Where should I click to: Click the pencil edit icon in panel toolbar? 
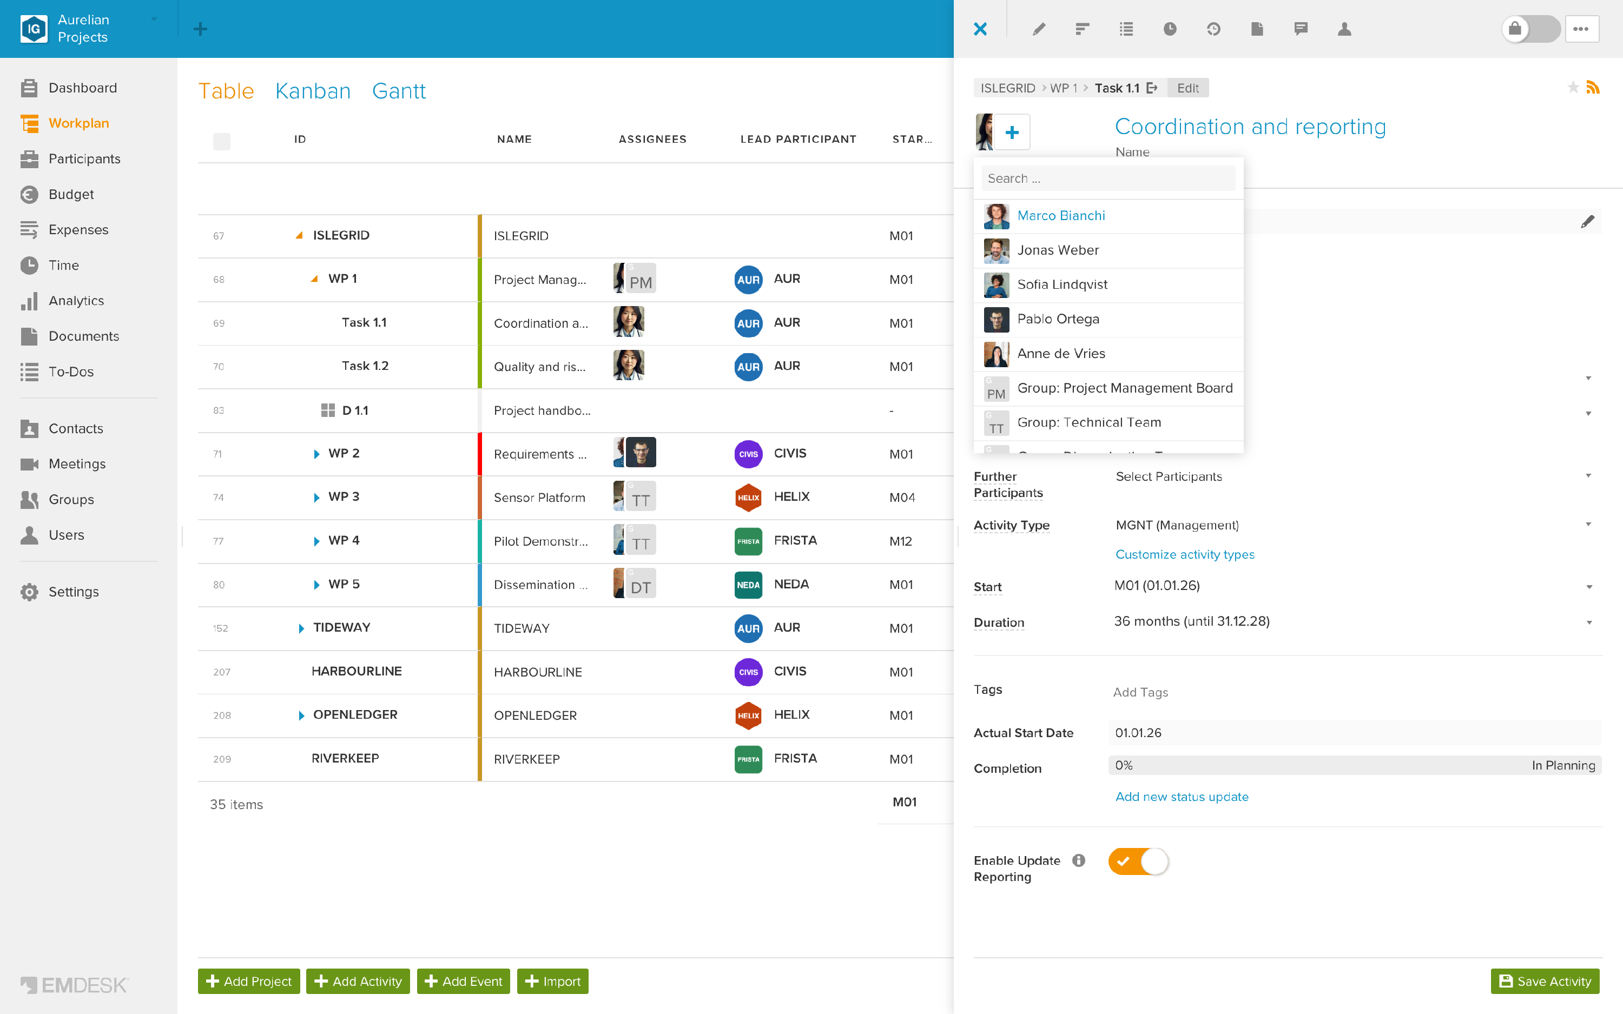click(x=1039, y=29)
